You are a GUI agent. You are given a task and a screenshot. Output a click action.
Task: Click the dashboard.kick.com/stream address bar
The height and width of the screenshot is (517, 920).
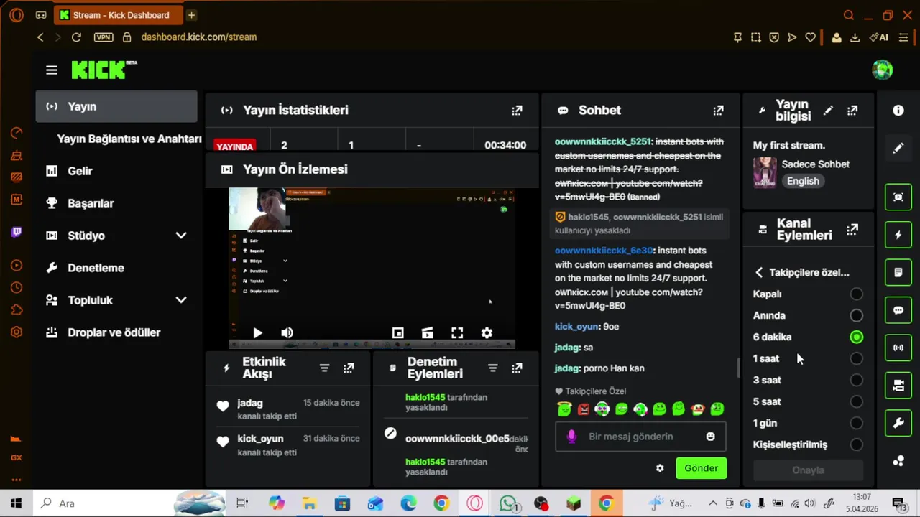pos(199,37)
